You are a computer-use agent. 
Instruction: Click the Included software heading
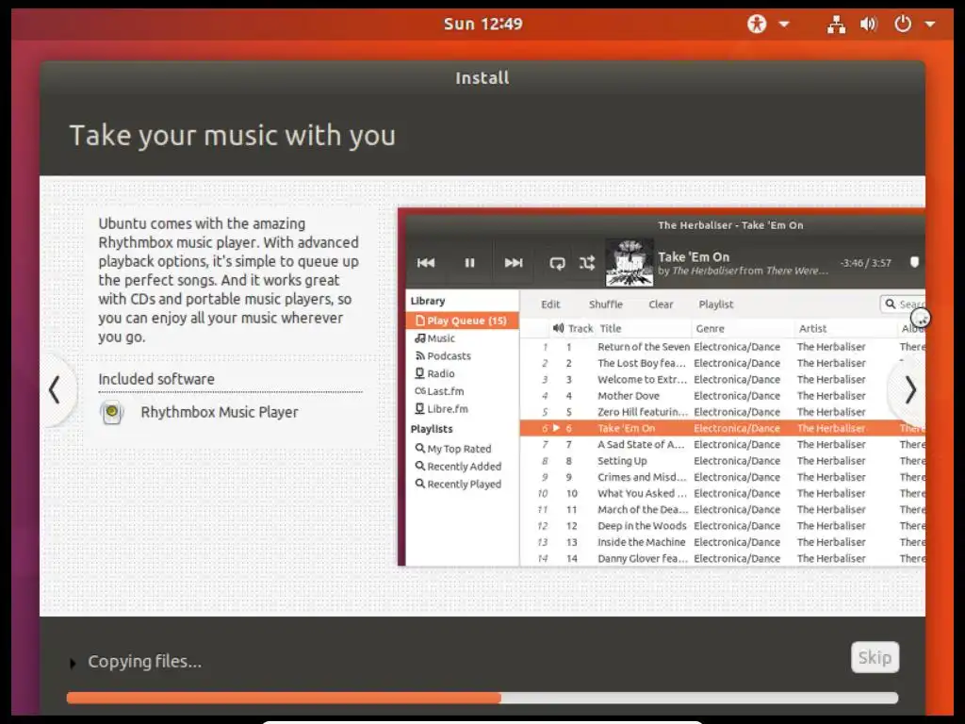(x=156, y=379)
